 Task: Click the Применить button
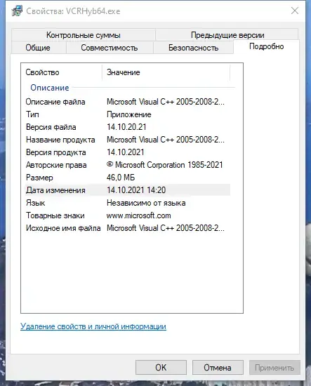coord(274,368)
